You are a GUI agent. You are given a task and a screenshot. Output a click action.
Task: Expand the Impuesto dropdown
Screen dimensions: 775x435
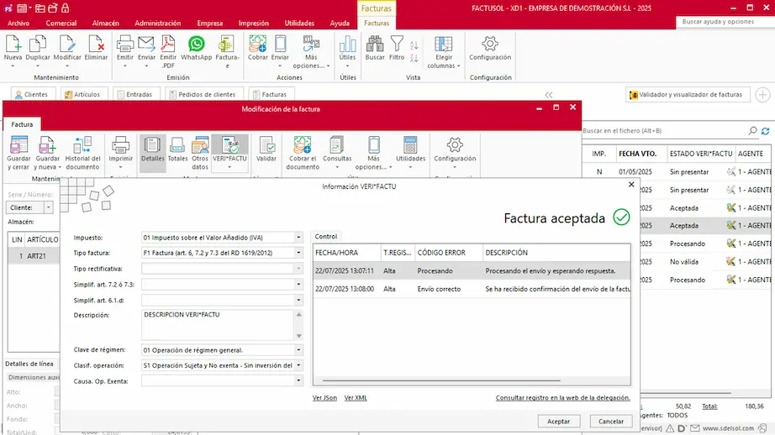pyautogui.click(x=298, y=238)
